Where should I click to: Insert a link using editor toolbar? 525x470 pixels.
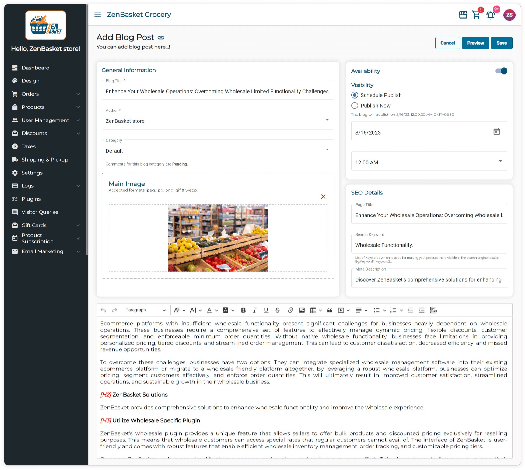coord(290,310)
